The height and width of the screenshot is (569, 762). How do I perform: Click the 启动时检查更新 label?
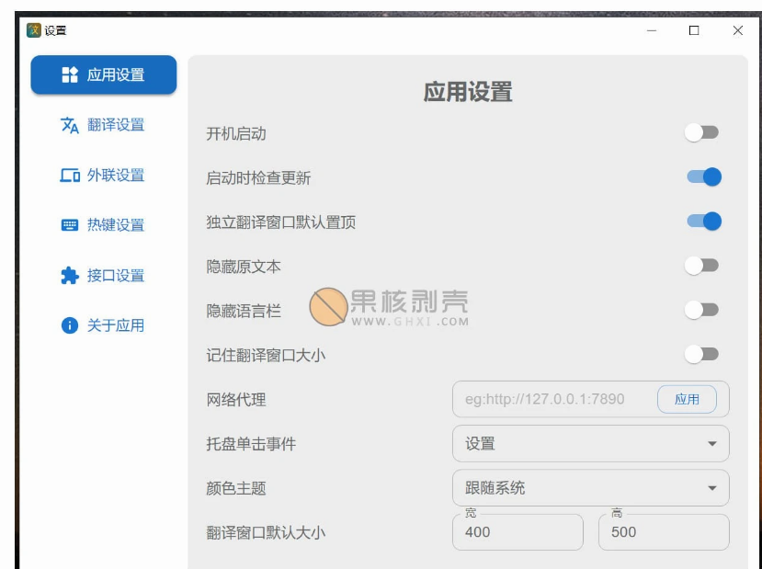point(258,177)
